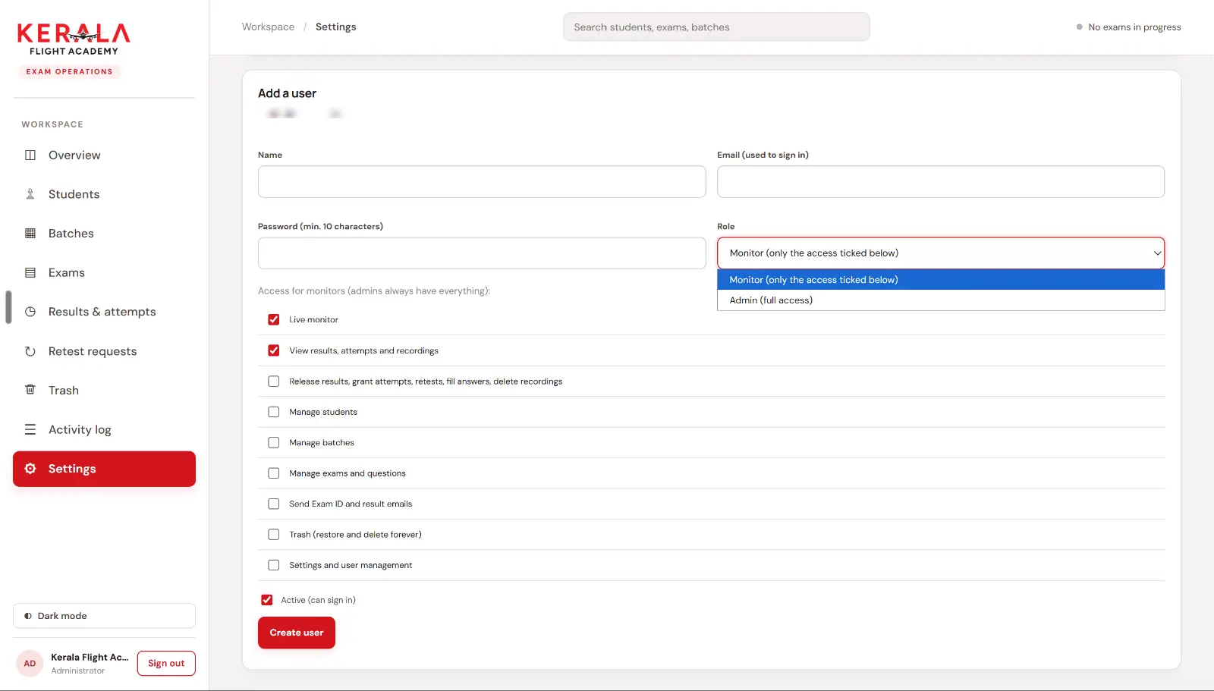Click the Batches grid icon

30,234
